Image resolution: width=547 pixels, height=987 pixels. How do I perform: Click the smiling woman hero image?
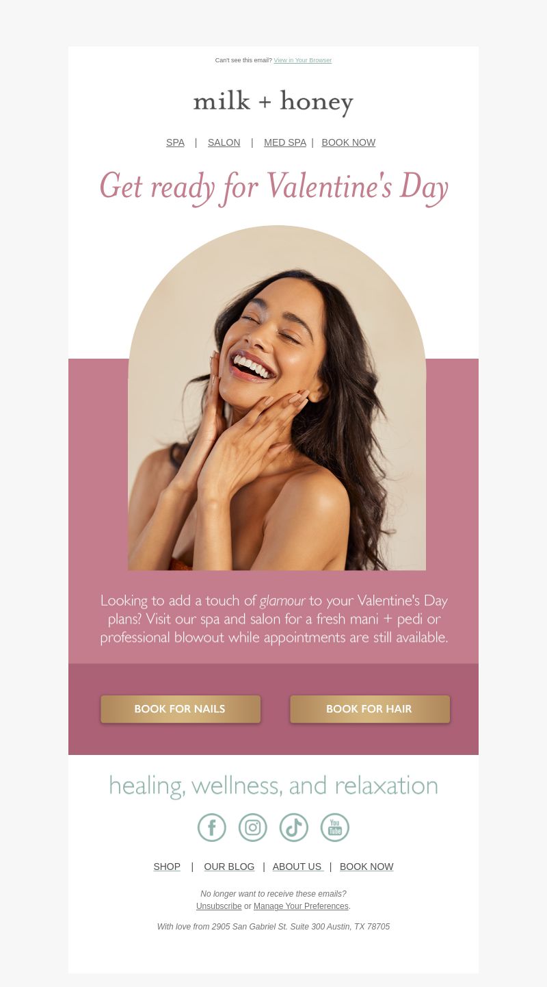(x=277, y=398)
